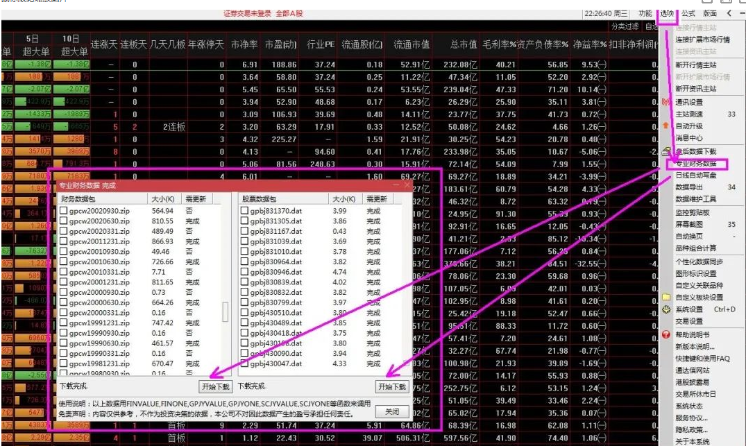Sort by 财务数据包 column header

point(102,199)
